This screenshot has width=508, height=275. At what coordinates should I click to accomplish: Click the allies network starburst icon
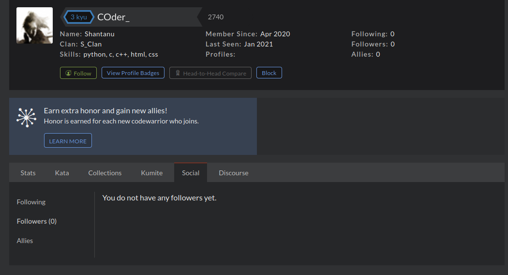(x=26, y=117)
